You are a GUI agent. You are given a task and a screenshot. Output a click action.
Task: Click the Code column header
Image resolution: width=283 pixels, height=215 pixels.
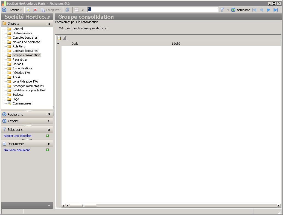(x=75, y=44)
